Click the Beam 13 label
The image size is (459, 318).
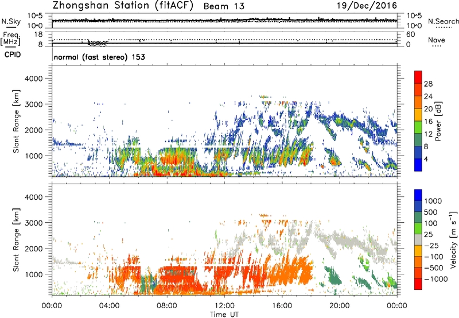[224, 6]
